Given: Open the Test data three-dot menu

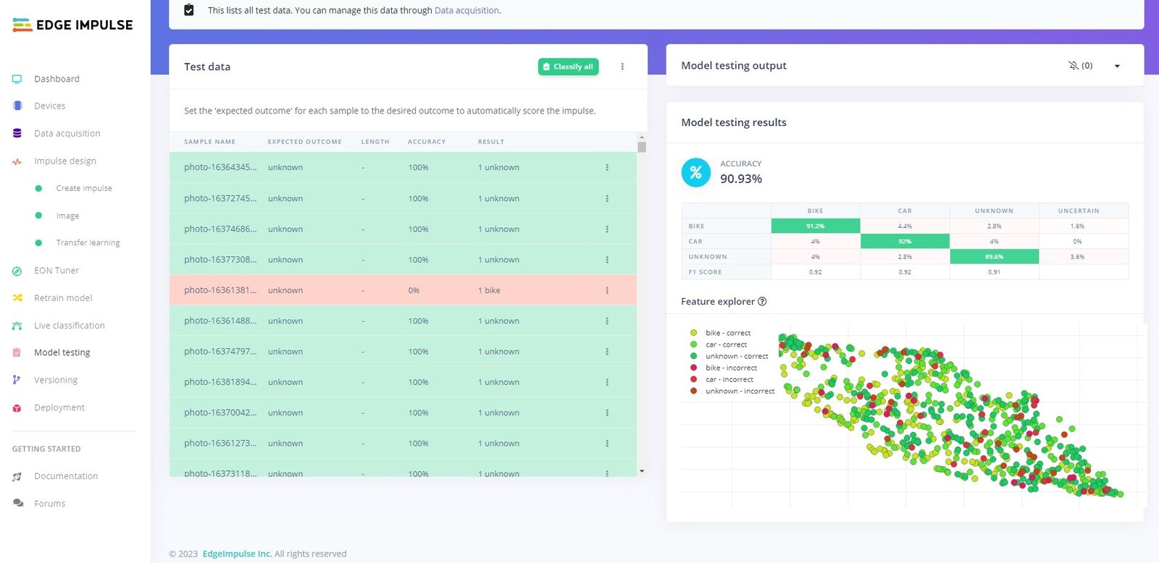Looking at the screenshot, I should [x=622, y=67].
